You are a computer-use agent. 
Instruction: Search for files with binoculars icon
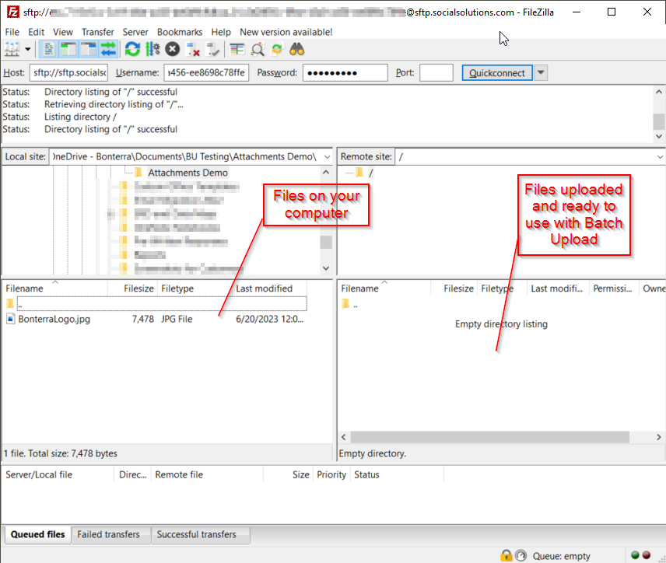pos(297,50)
